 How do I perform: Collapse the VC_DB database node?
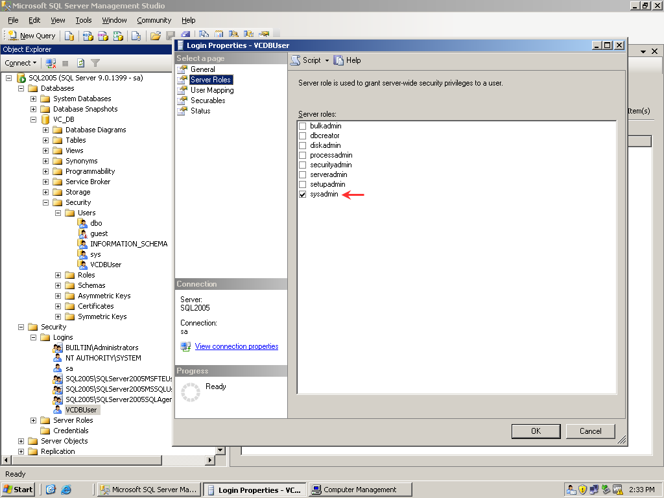point(33,119)
